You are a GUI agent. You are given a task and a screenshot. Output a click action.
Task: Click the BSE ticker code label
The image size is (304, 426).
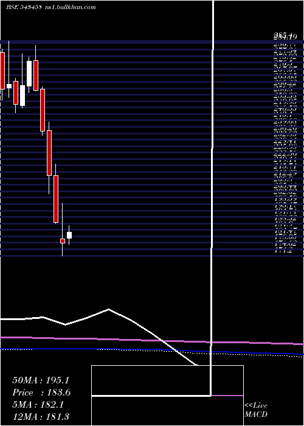pos(24,7)
